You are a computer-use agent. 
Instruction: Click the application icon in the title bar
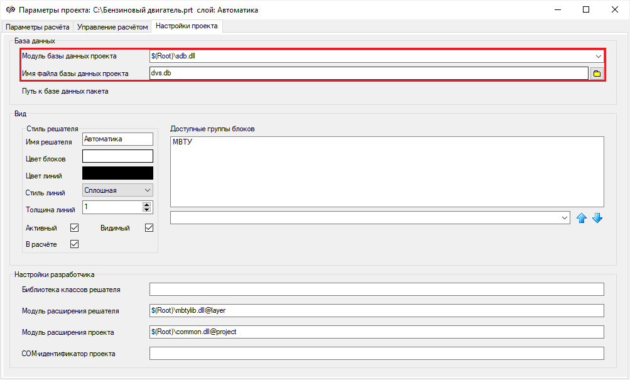pos(9,10)
